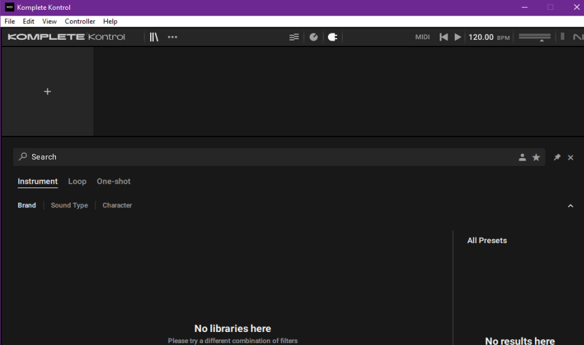Pin the browser panel
The image size is (584, 345).
coord(557,157)
